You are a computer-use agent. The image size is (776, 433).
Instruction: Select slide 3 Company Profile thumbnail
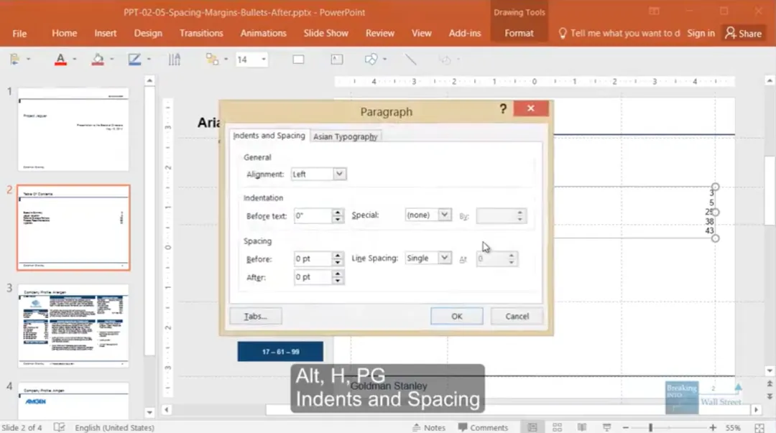(x=74, y=325)
